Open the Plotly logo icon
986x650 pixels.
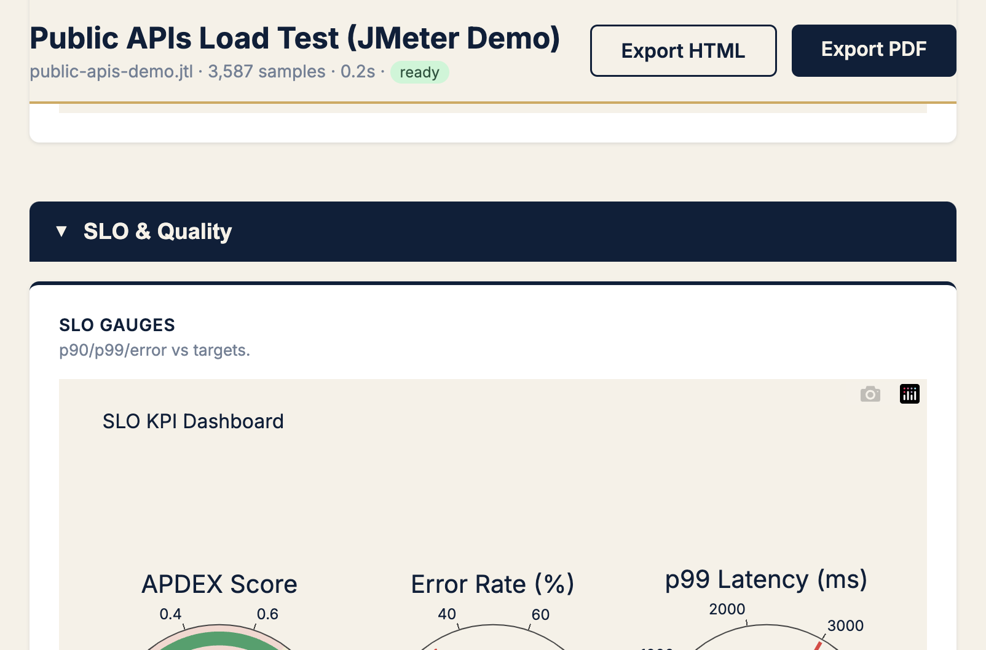click(x=910, y=394)
